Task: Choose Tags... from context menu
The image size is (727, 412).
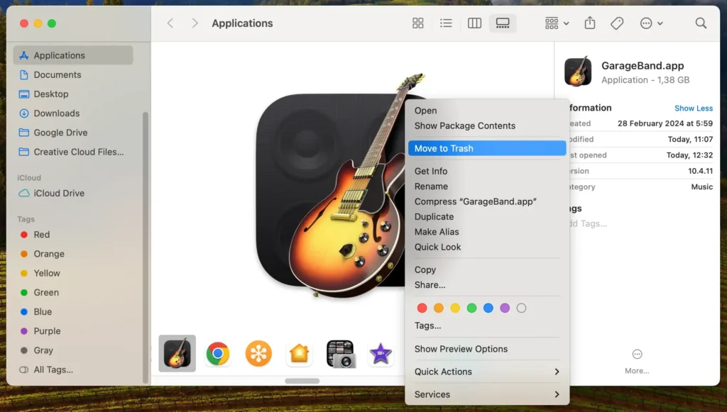Action: [x=487, y=326]
